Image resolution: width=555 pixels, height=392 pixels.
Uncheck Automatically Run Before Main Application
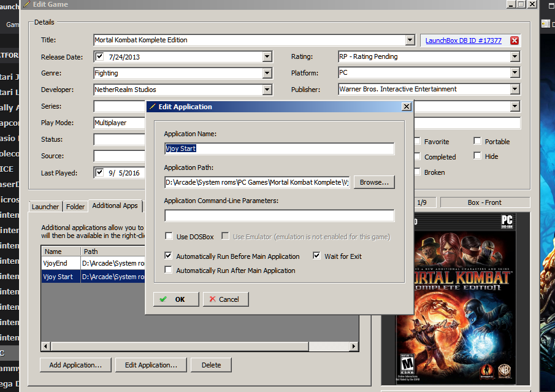(x=169, y=256)
